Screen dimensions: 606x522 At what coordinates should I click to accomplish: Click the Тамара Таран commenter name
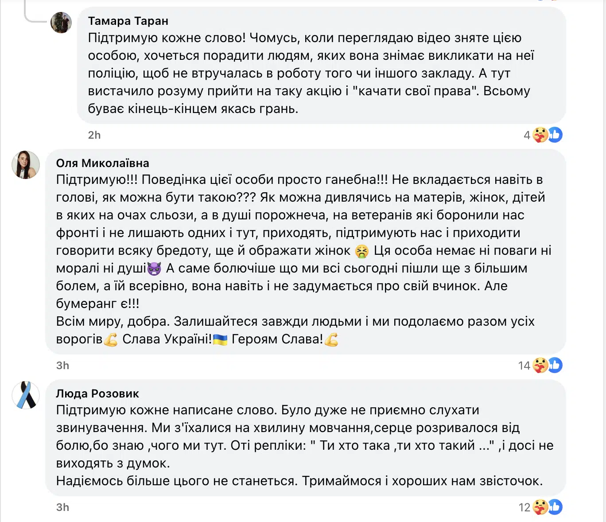click(x=128, y=21)
